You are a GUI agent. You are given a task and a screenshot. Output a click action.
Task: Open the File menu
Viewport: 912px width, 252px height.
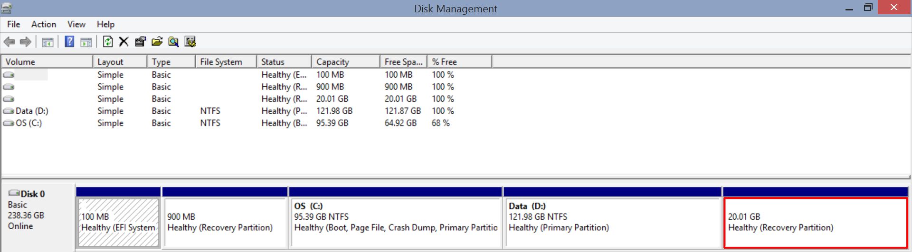click(13, 24)
